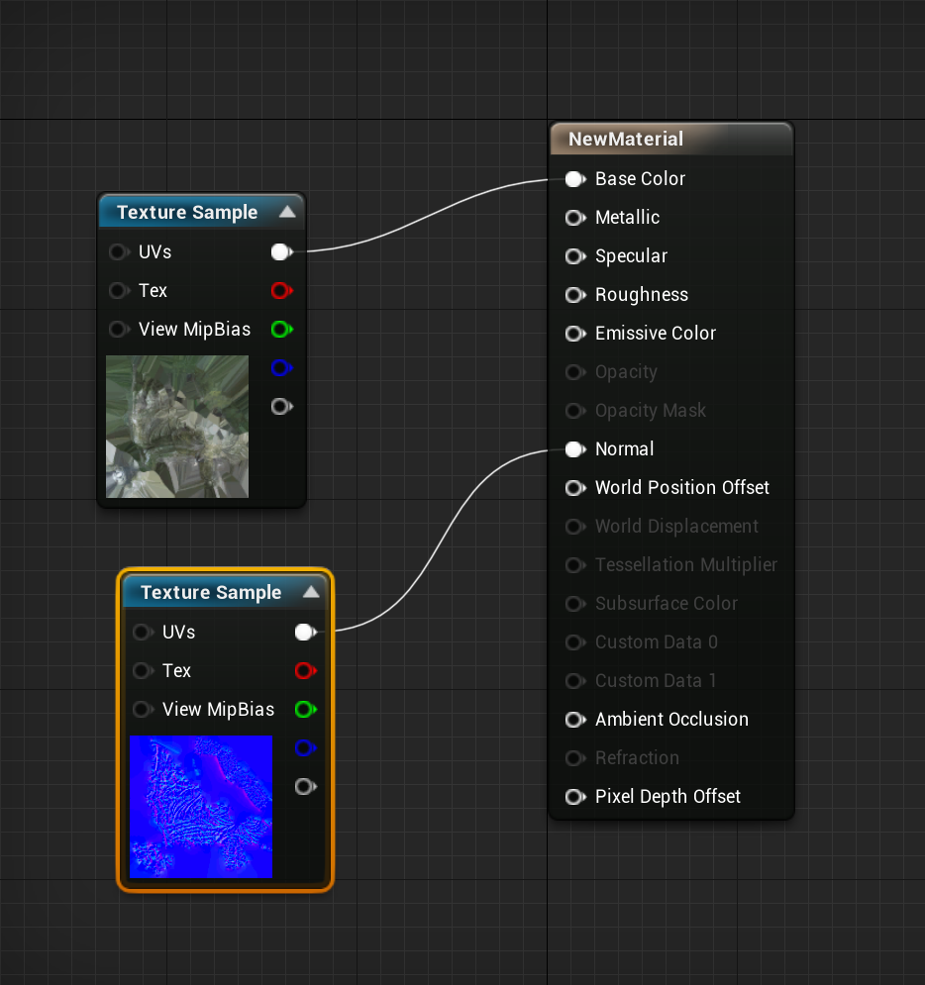Click upper Texture Sample blue output pin
The height and width of the screenshot is (985, 925).
[281, 368]
